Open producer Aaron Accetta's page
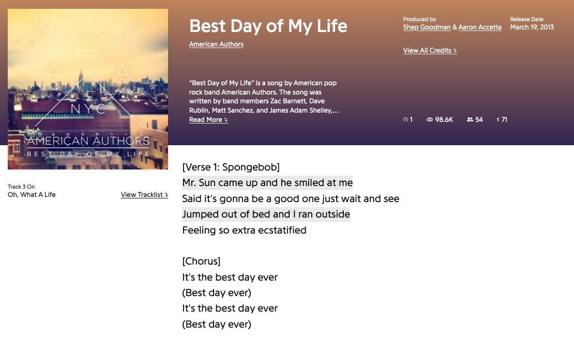 click(x=480, y=26)
